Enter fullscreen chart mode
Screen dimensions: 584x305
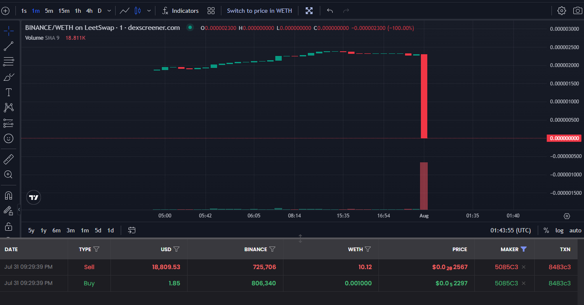[309, 10]
